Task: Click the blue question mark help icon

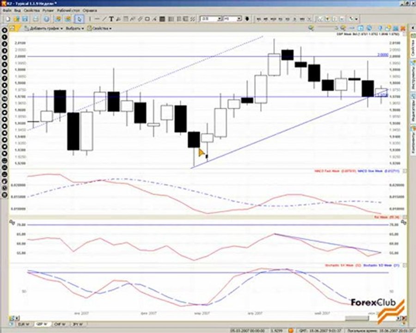Action: coord(380,28)
